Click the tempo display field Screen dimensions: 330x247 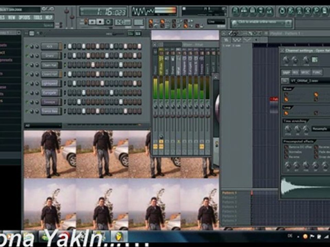[x=123, y=22]
